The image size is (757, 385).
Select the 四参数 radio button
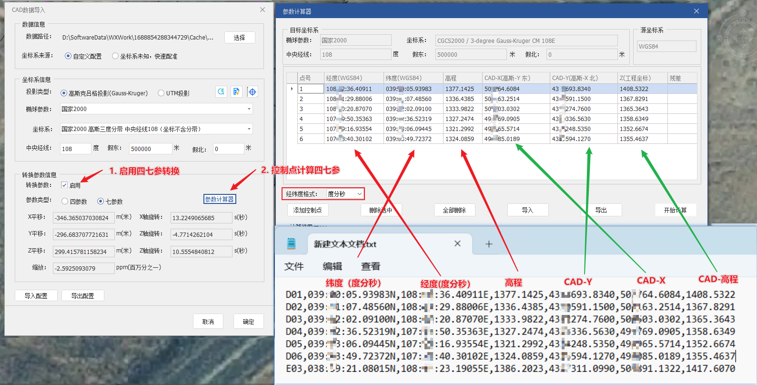65,202
